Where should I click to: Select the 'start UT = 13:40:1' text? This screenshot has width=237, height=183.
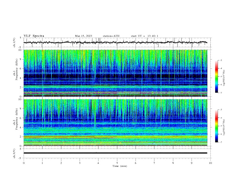(145, 36)
